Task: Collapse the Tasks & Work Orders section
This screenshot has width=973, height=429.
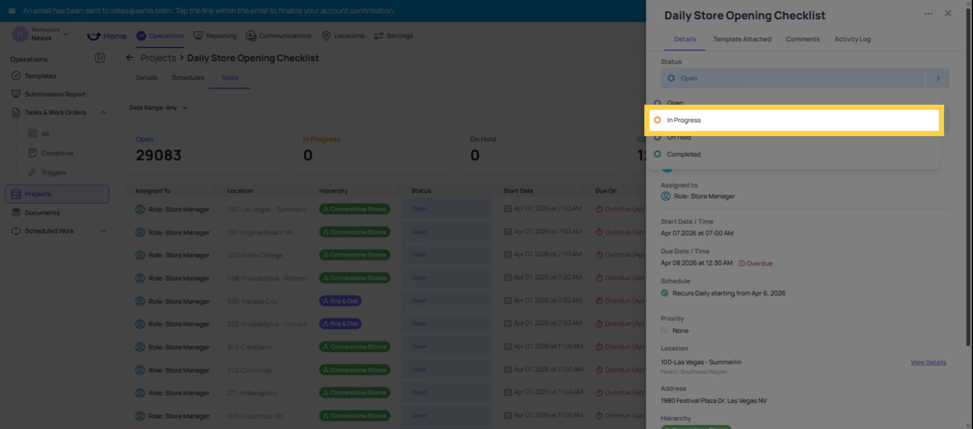Action: (103, 113)
